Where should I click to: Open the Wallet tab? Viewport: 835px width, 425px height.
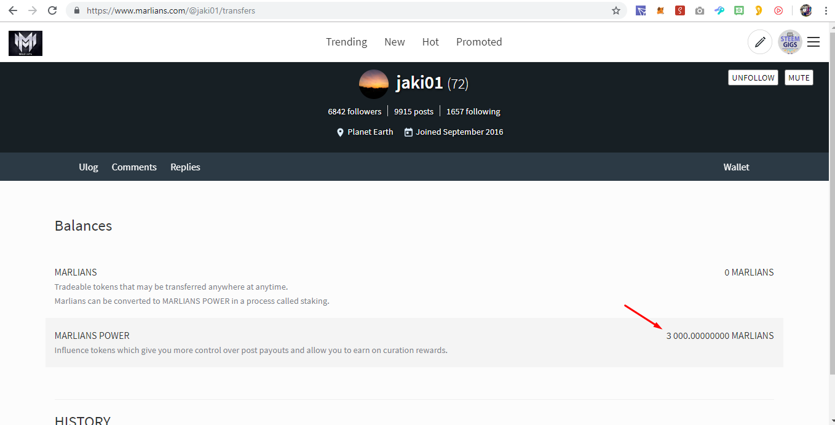(737, 167)
